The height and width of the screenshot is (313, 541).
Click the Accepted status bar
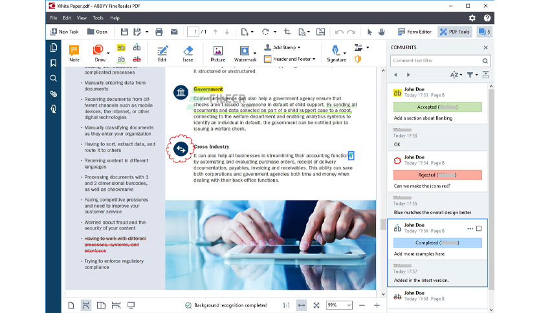click(437, 107)
